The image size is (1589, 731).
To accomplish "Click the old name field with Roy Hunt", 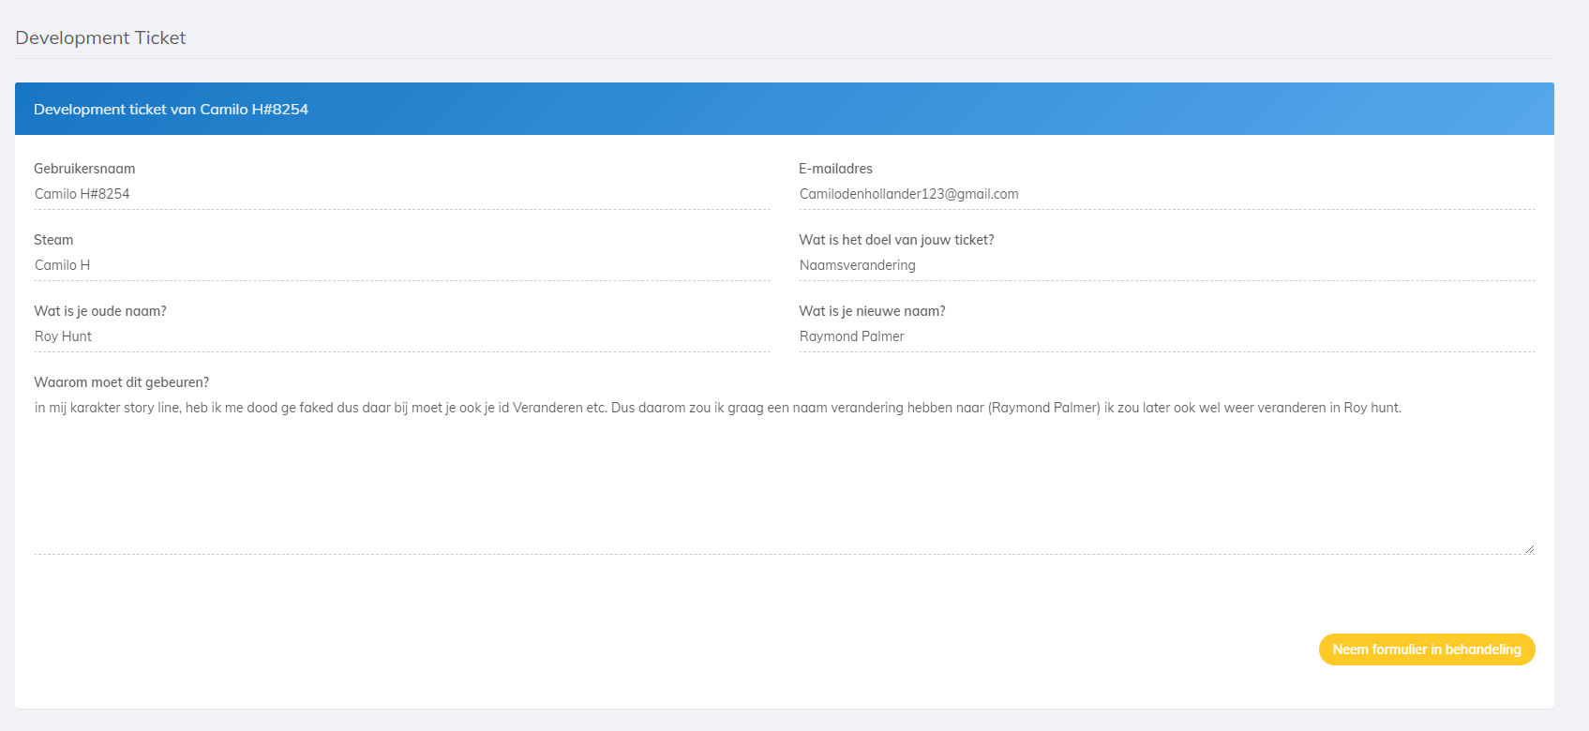I will click(401, 336).
